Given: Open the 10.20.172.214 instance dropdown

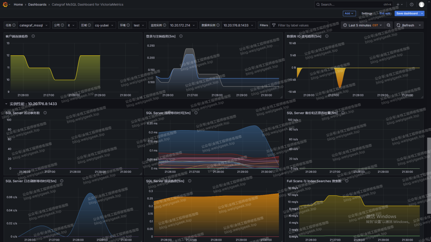Looking at the screenshot, I should click(182, 25).
